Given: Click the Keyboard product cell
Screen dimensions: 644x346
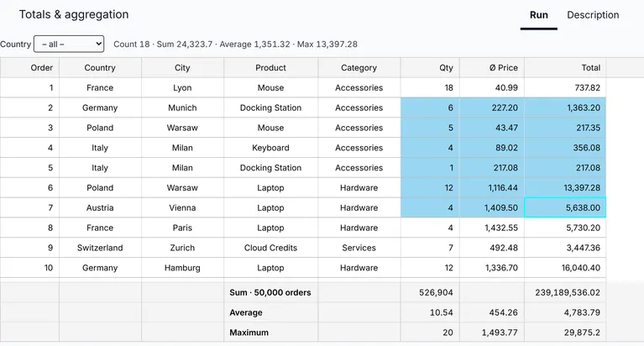Looking at the screenshot, I should [271, 148].
